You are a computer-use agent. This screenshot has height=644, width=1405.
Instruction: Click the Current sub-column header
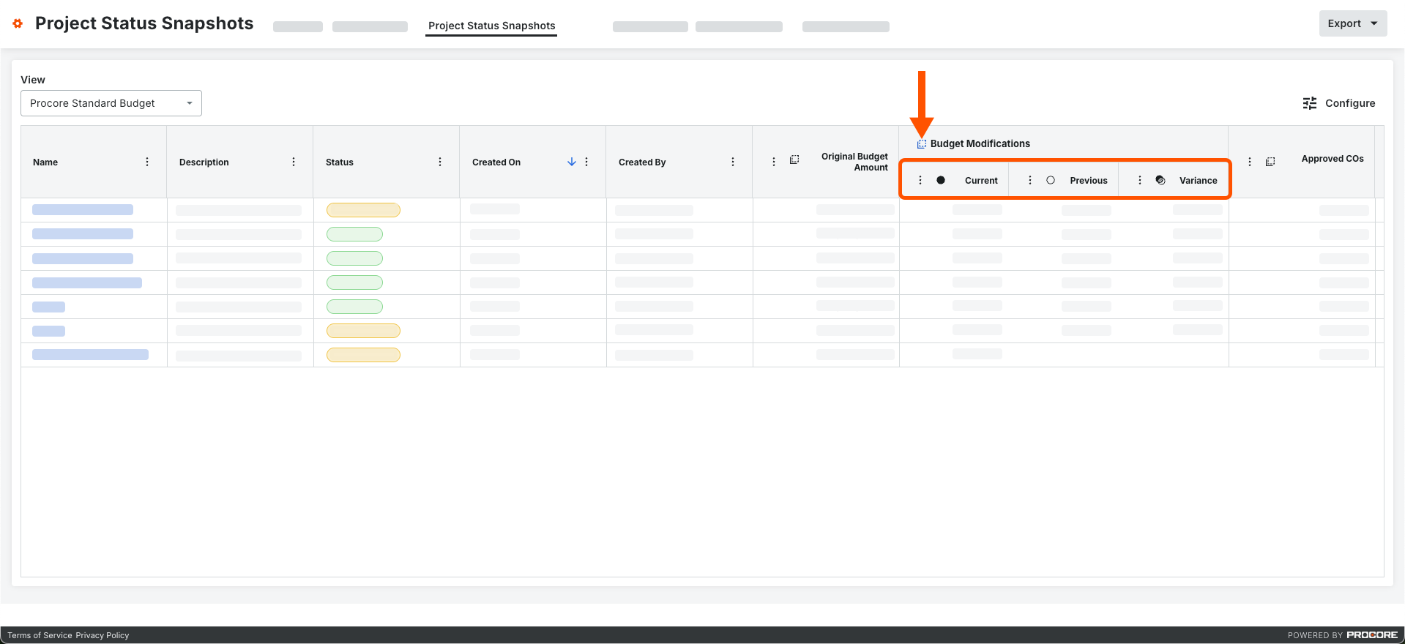[x=981, y=181]
